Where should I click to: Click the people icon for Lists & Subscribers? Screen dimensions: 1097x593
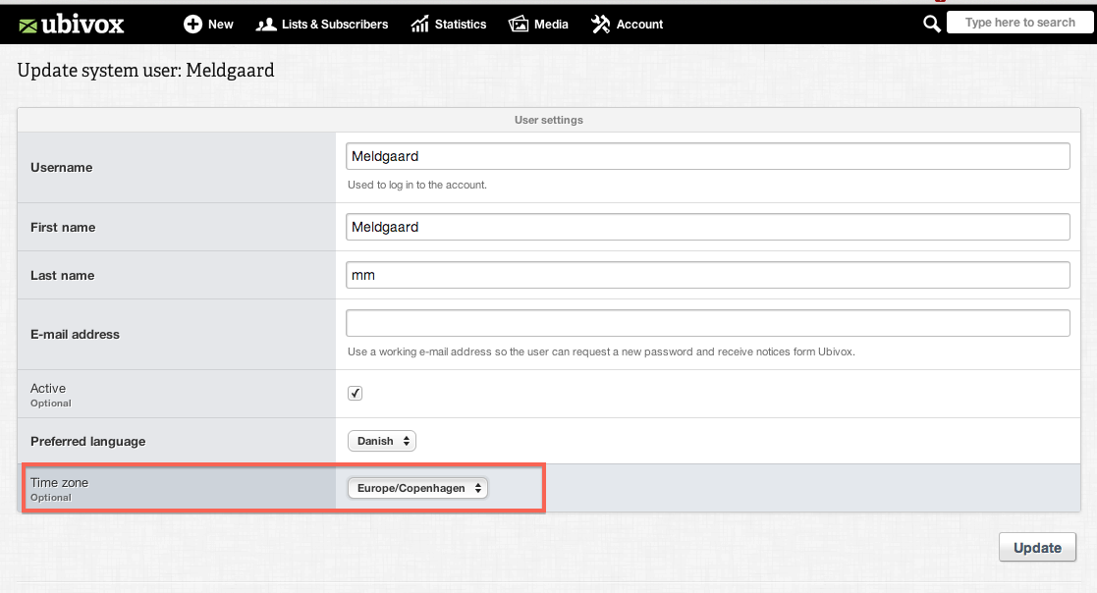click(266, 25)
